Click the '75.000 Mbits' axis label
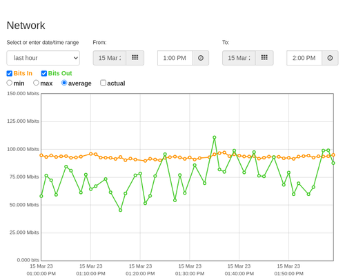Viewport: 345px width, 278px height. click(x=24, y=177)
